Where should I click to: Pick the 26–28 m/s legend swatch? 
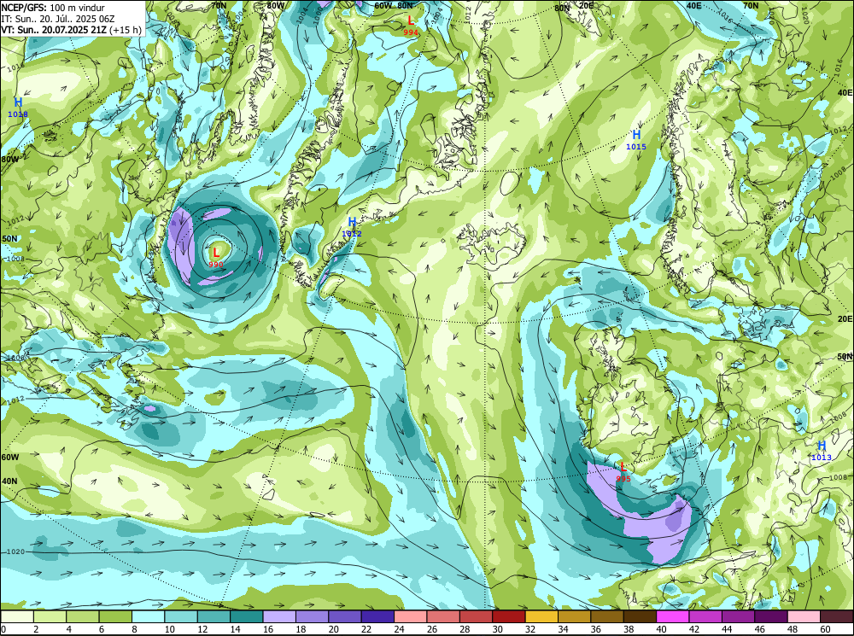coord(443,616)
